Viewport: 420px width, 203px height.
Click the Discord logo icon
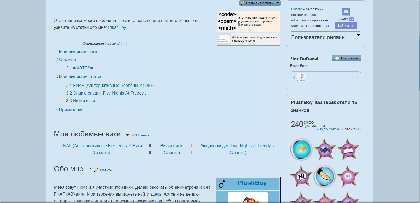pyautogui.click(x=346, y=12)
